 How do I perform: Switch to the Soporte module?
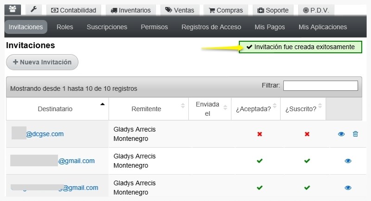pos(273,10)
